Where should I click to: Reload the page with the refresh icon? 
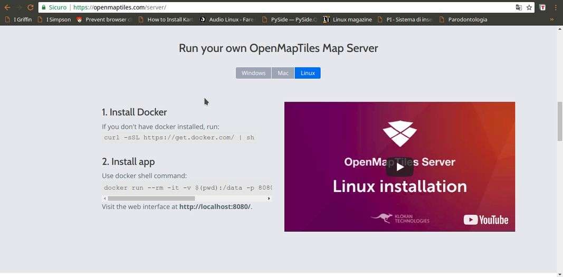point(30,7)
